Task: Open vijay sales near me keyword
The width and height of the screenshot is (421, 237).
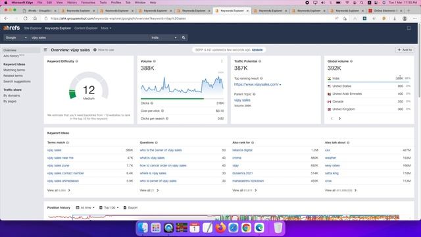Action: [61, 158]
